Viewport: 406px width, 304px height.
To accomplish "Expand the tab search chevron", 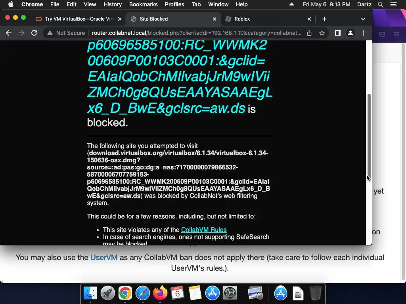I will point(363,19).
